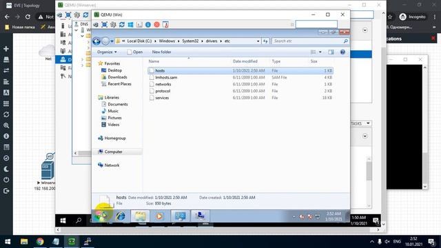Click blue info icon in QEMU (Win) toolbar
Image resolution: width=441 pixels, height=248 pixels.
(148, 25)
